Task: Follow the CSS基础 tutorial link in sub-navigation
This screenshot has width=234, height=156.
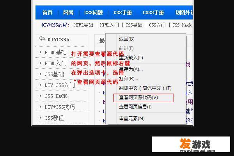Action: pos(134,25)
